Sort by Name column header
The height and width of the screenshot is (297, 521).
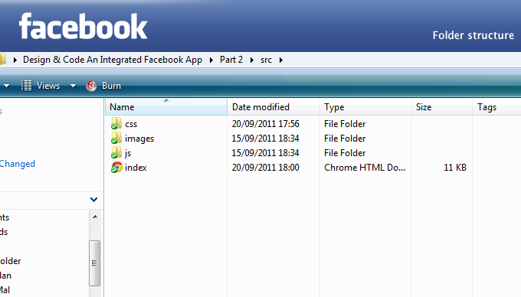166,107
